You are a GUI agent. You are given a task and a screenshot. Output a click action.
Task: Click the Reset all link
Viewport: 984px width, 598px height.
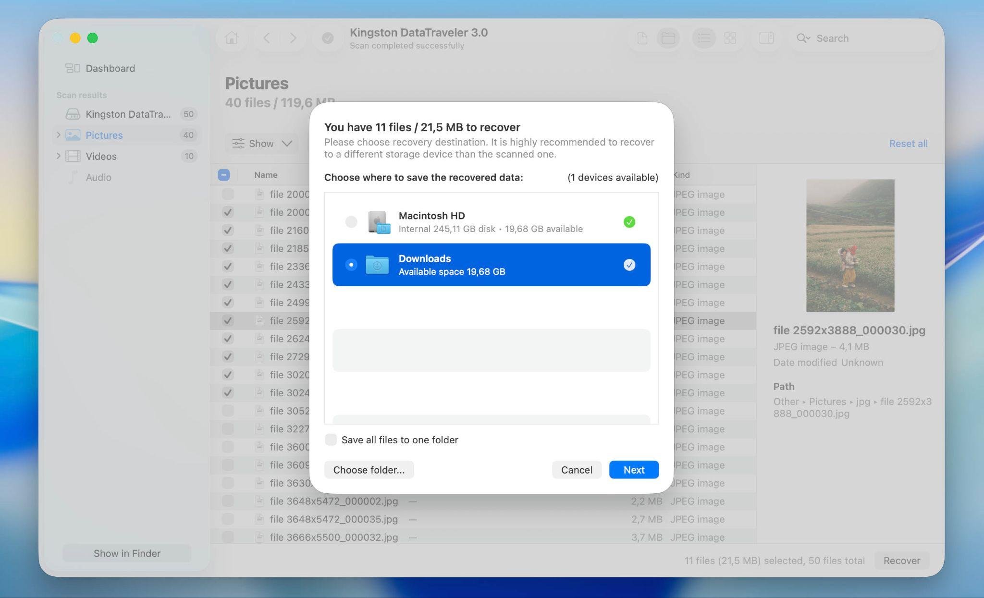908,144
